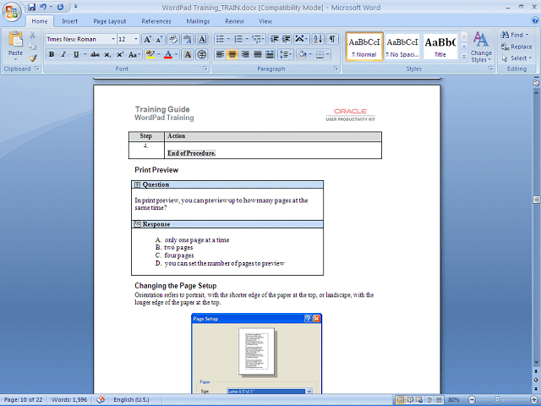The width and height of the screenshot is (541, 406).
Task: Open Change Styles menu
Action: (481, 47)
